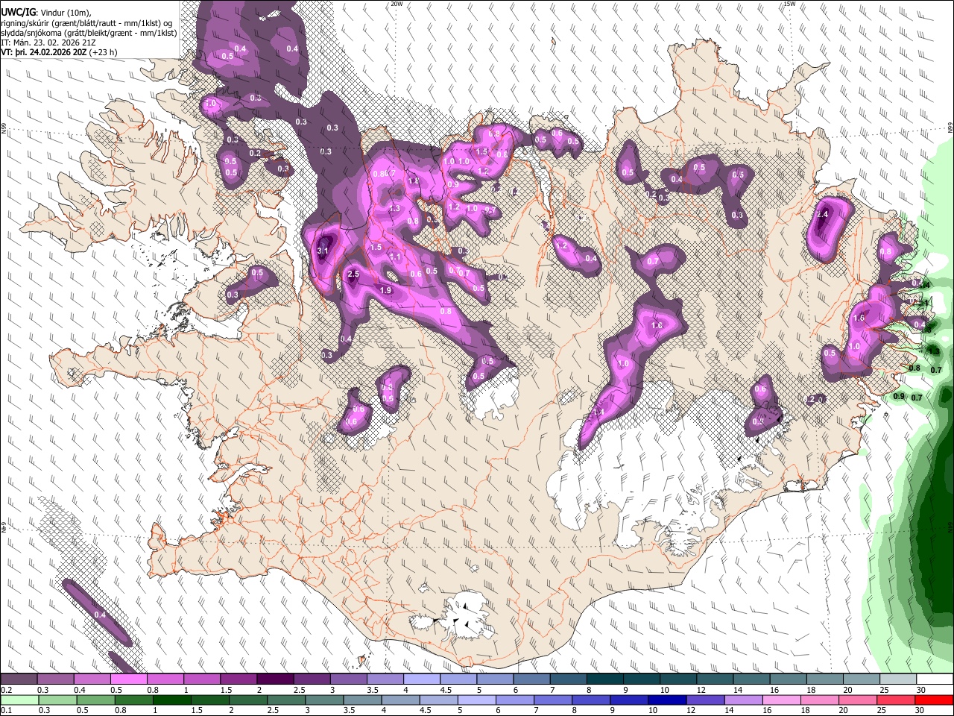The height and width of the screenshot is (716, 954).
Task: Click the 'VT: þri. 24.02.2026 20Z' valid time line
Action: click(x=58, y=53)
